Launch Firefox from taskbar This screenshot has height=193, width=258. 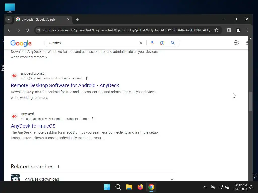140,187
